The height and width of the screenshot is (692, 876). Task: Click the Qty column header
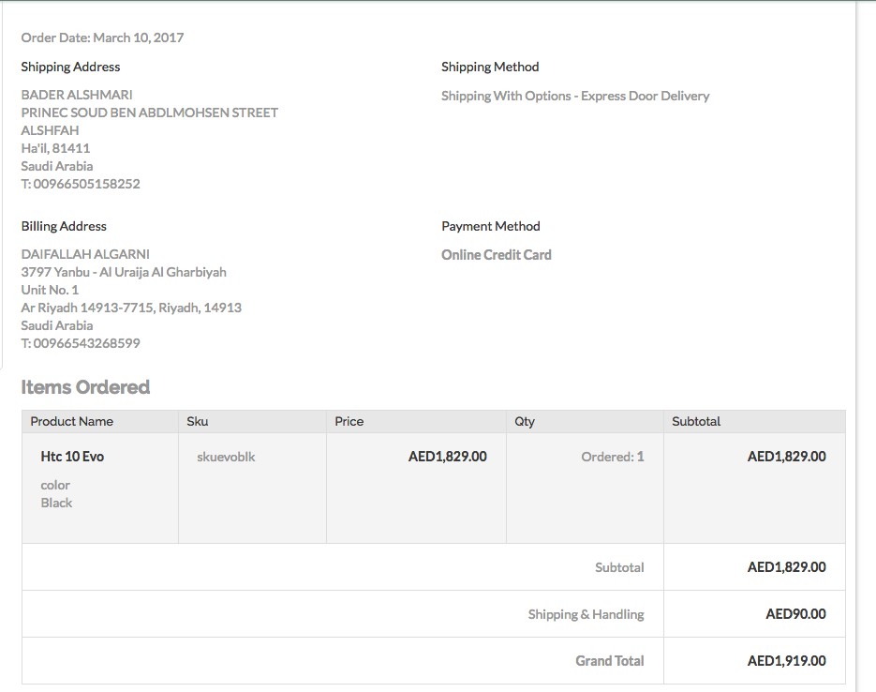pos(525,422)
